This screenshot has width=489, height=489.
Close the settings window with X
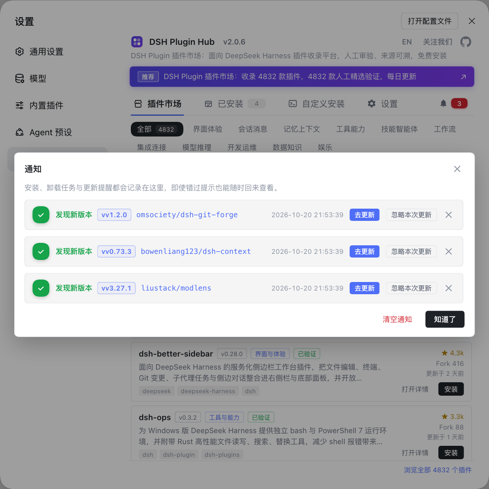coord(472,21)
